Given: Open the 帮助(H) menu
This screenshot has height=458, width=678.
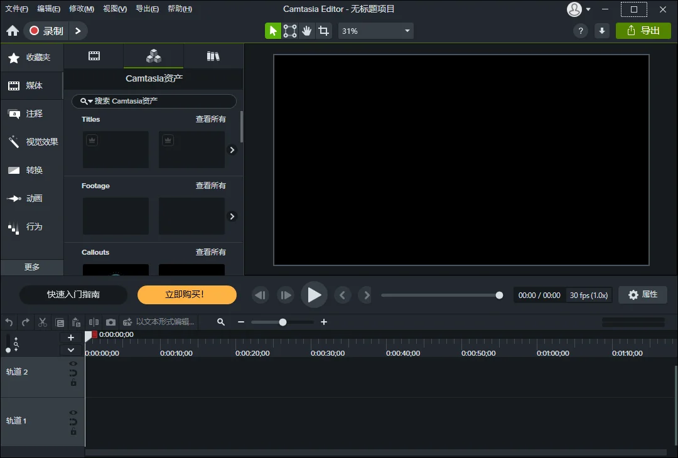Looking at the screenshot, I should pyautogui.click(x=180, y=9).
